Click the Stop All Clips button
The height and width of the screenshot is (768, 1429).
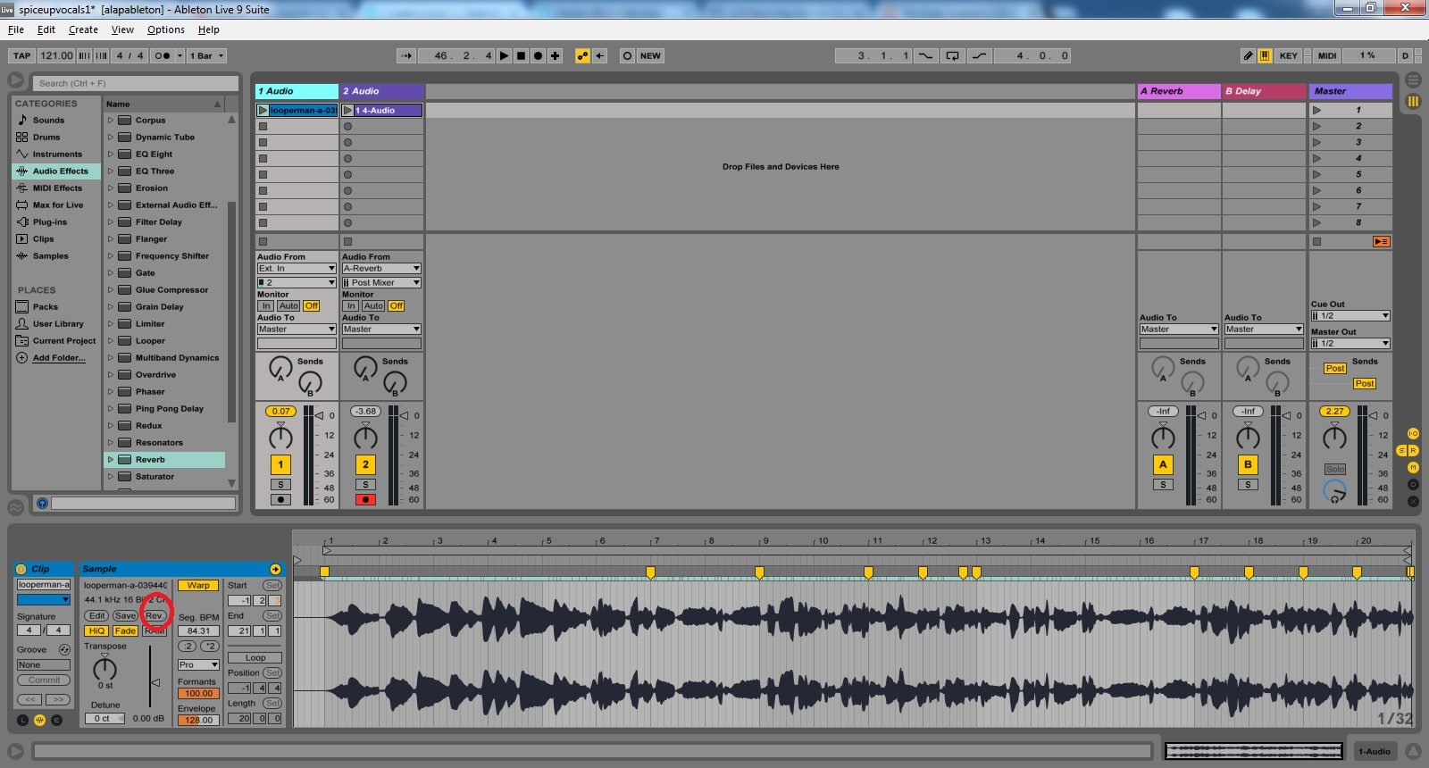click(1316, 242)
